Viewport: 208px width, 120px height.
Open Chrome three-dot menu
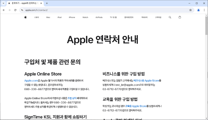[204, 10]
